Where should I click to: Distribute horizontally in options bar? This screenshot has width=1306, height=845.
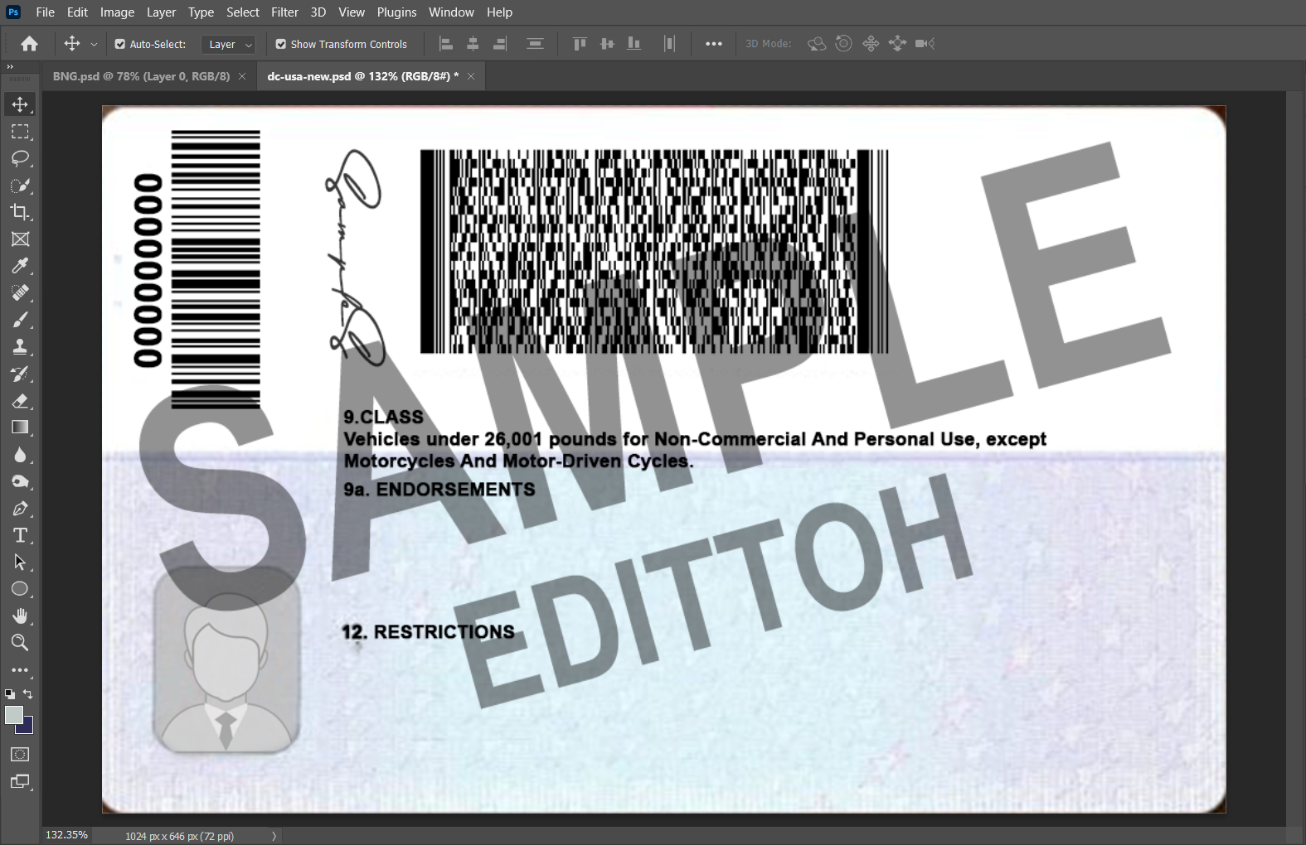pos(669,44)
